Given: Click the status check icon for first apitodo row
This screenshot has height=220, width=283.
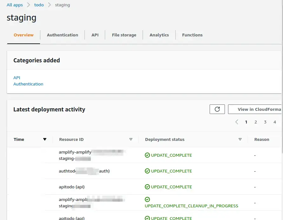Looking at the screenshot, I should tap(147, 187).
